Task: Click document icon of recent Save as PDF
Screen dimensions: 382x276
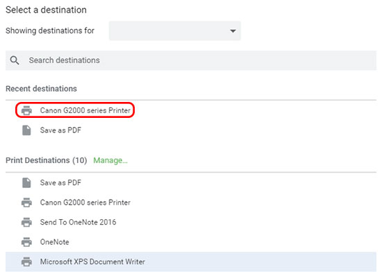Action: tap(26, 130)
